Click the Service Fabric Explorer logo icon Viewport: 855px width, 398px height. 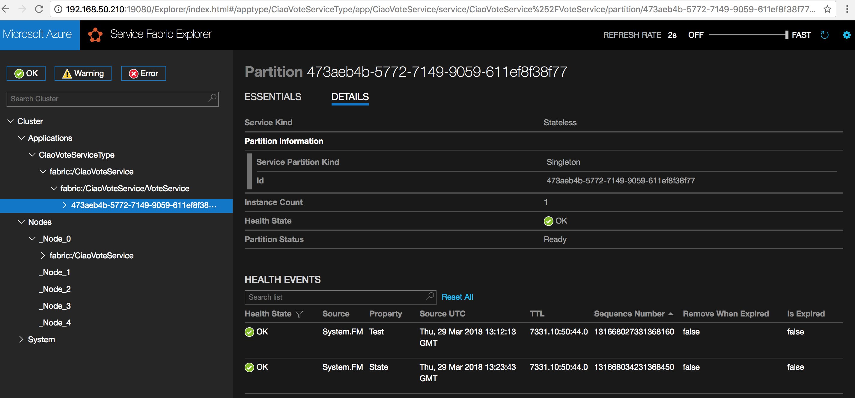(x=95, y=35)
